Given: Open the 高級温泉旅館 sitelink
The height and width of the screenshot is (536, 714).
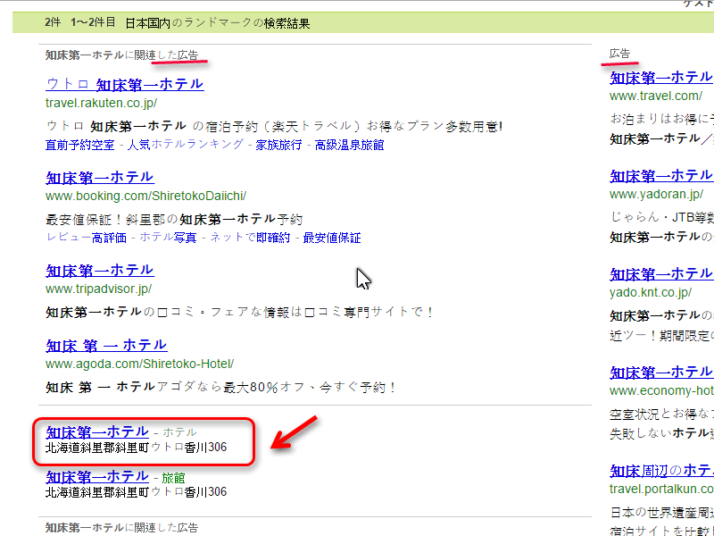Looking at the screenshot, I should [349, 145].
